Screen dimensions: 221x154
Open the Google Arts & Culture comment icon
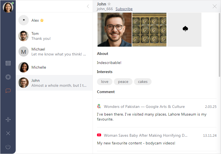99,107
